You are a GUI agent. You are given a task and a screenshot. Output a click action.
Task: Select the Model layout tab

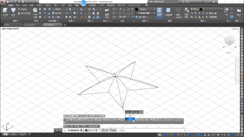5,134
